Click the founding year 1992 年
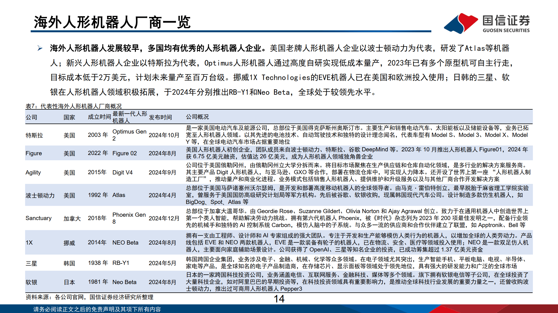The width and height of the screenshot is (558, 313). pyautogui.click(x=98, y=195)
